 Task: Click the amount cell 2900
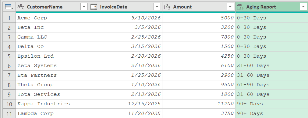tap(199, 75)
